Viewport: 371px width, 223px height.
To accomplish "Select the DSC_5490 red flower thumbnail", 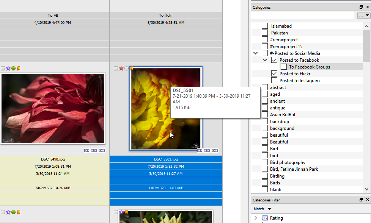I will coord(53,109).
